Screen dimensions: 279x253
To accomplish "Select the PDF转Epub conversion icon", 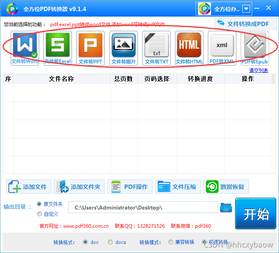I will tap(254, 48).
